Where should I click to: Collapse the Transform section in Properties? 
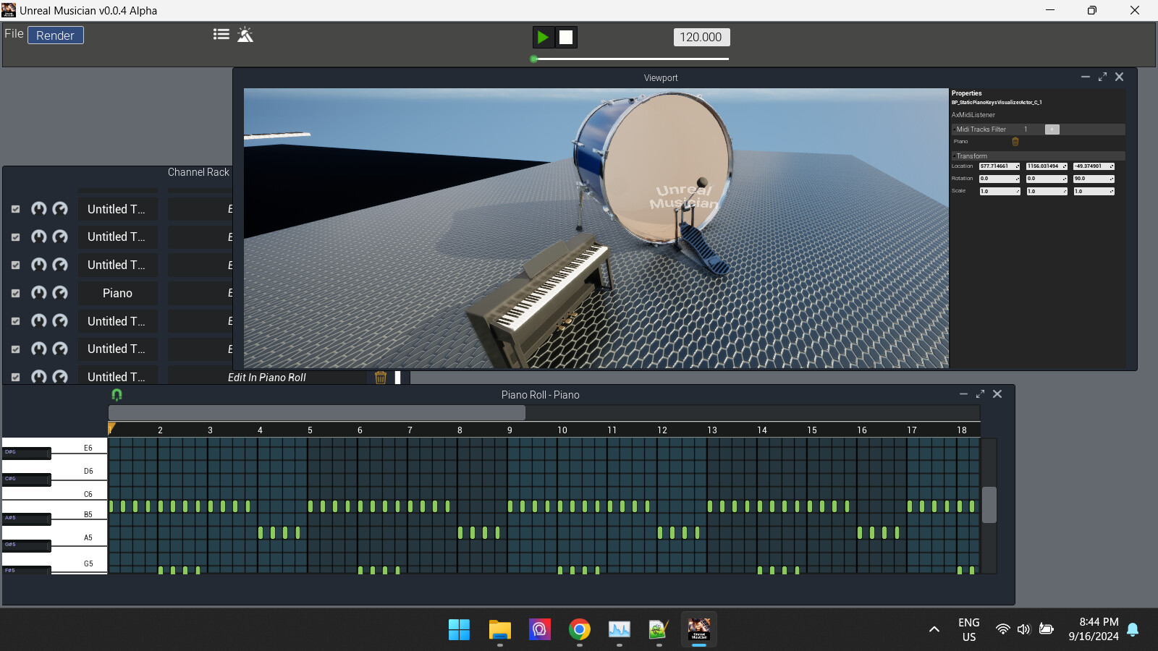tap(953, 156)
